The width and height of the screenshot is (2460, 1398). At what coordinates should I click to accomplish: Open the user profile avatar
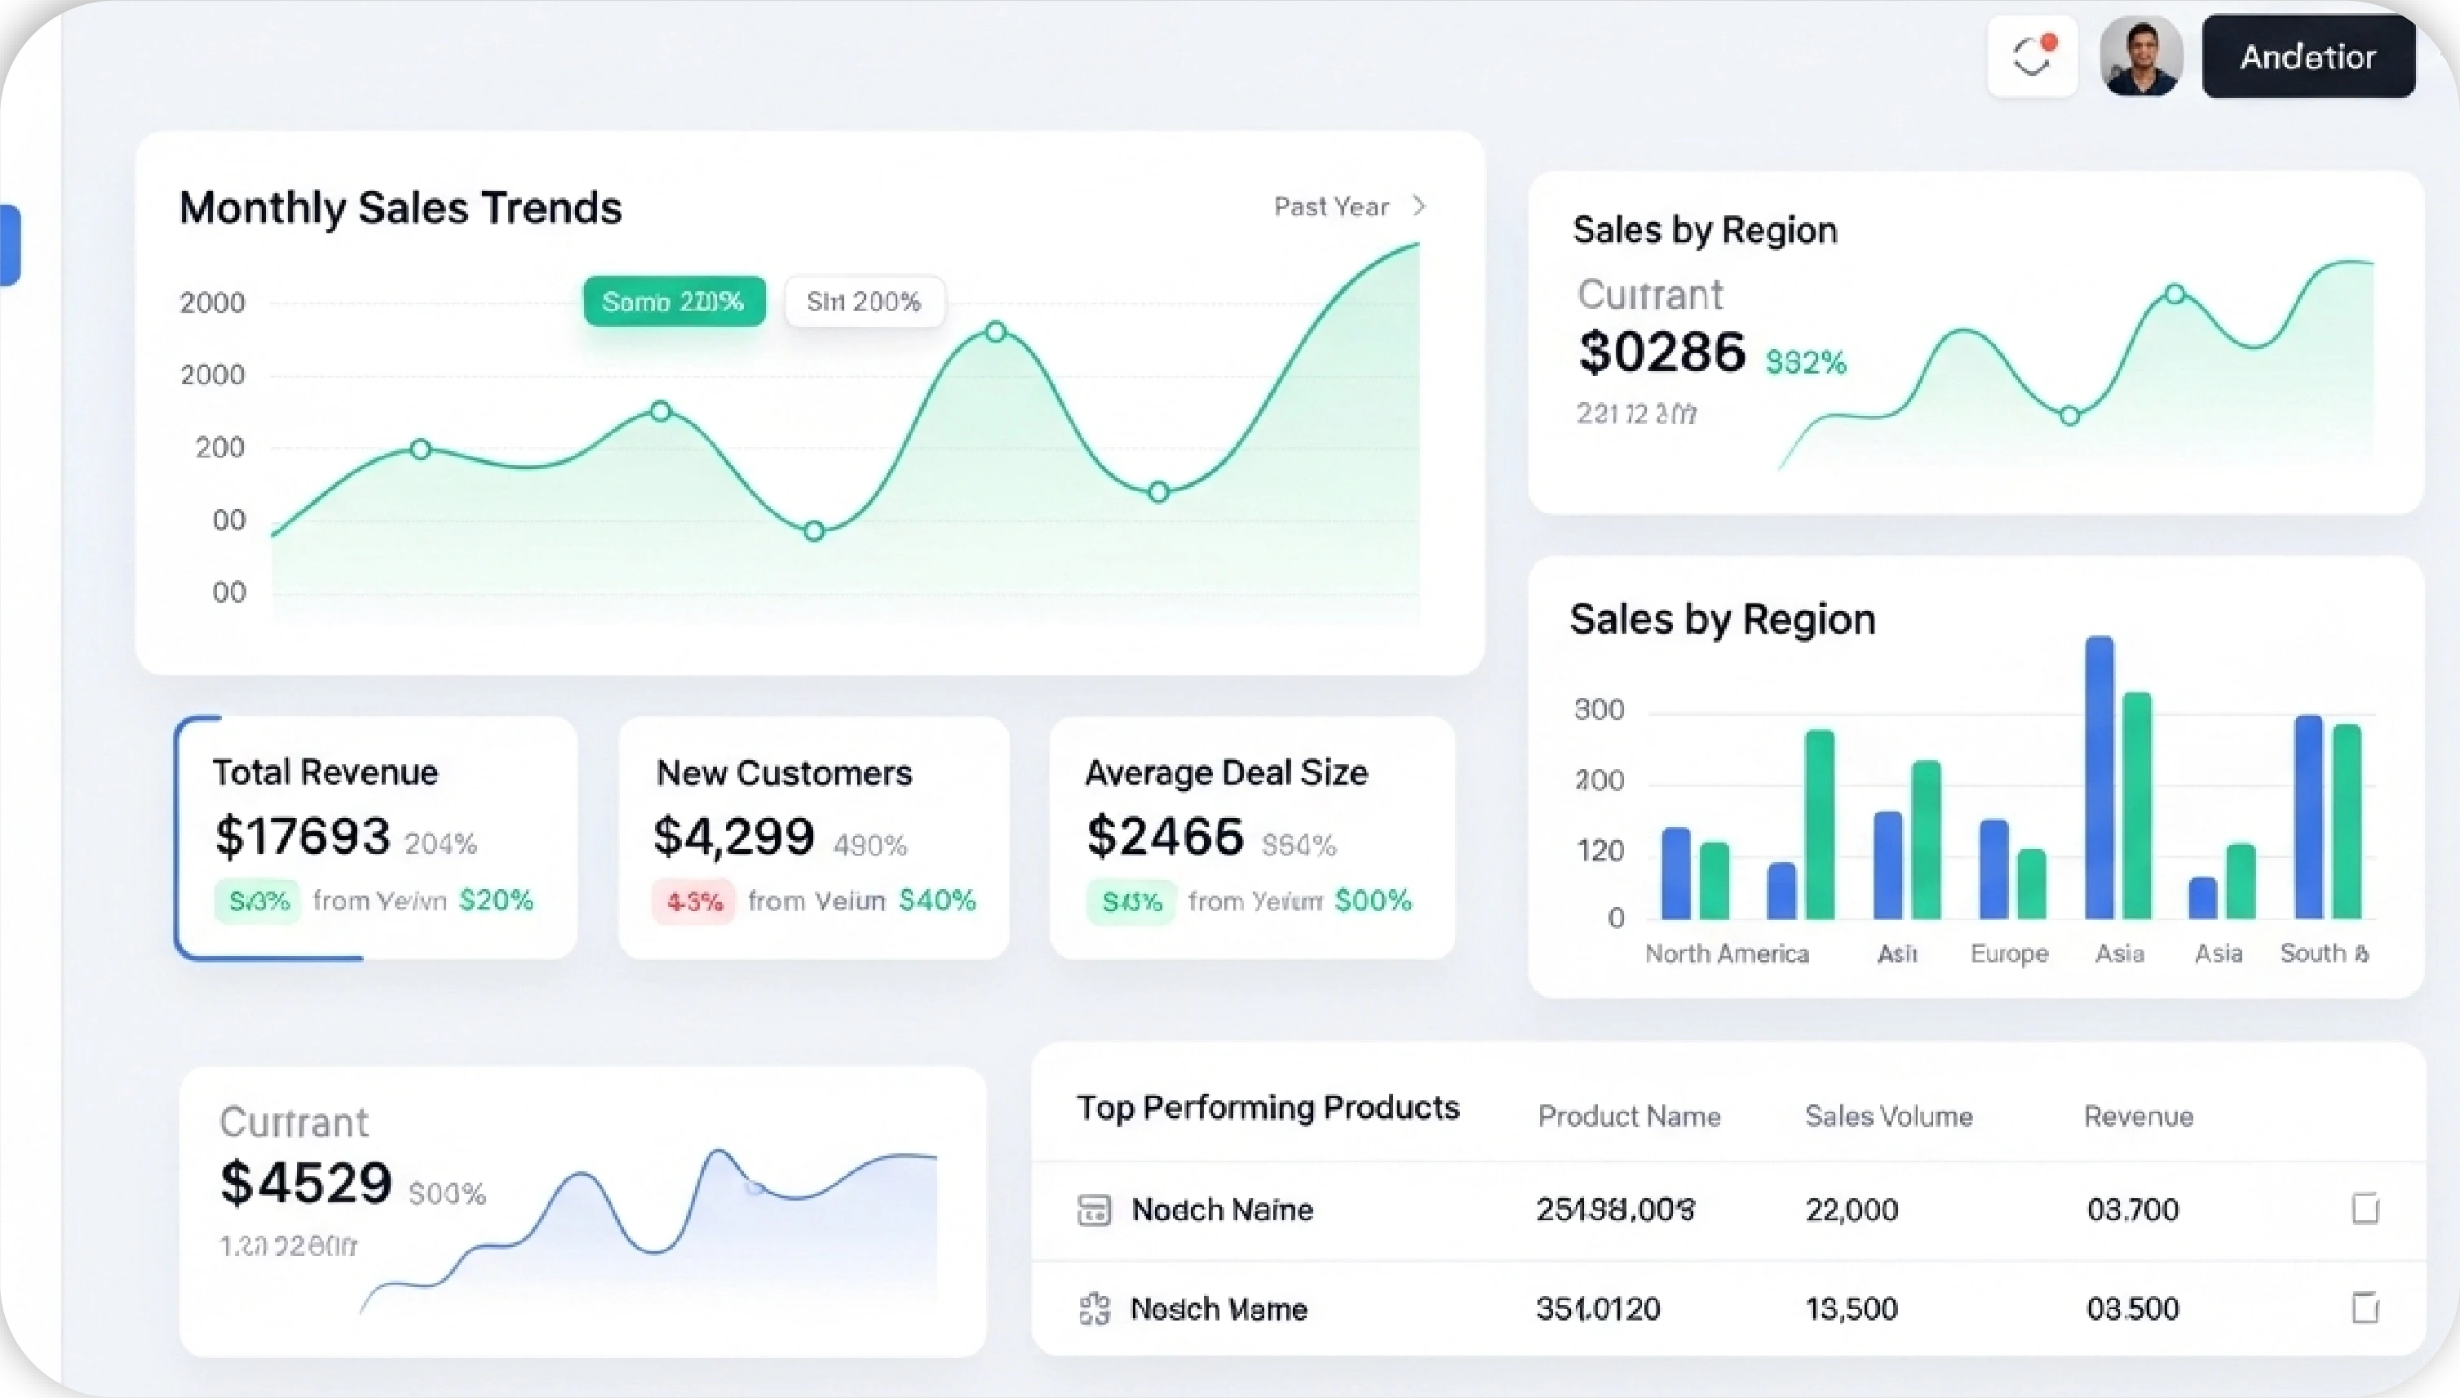(x=2141, y=55)
